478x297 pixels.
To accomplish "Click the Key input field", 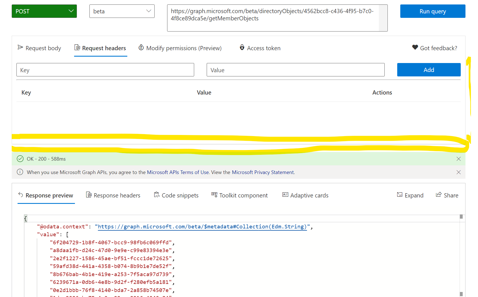I will pyautogui.click(x=105, y=70).
